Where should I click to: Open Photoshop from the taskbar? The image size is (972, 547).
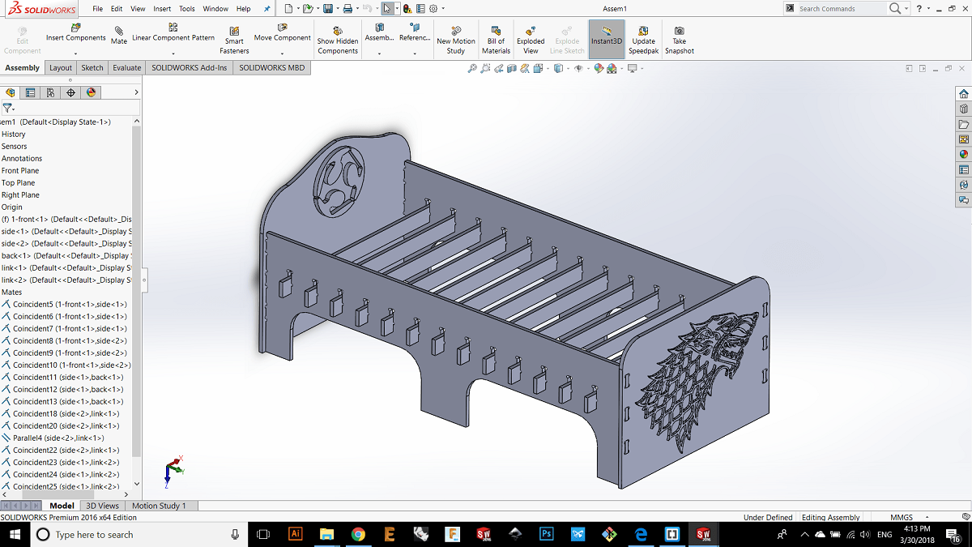tap(546, 535)
